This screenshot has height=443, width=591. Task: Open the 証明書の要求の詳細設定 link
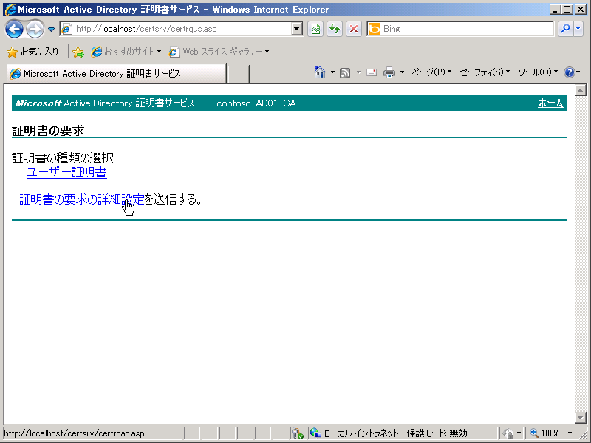[x=82, y=199]
